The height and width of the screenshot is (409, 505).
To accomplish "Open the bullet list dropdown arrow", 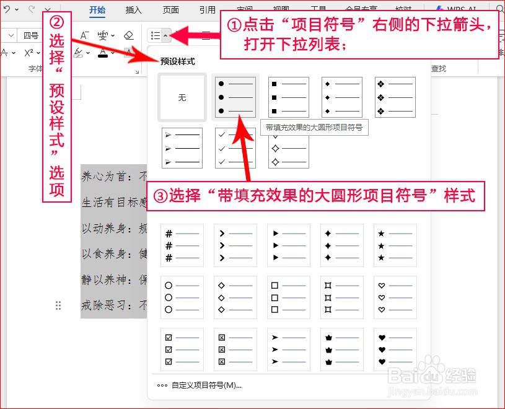I will click(167, 35).
